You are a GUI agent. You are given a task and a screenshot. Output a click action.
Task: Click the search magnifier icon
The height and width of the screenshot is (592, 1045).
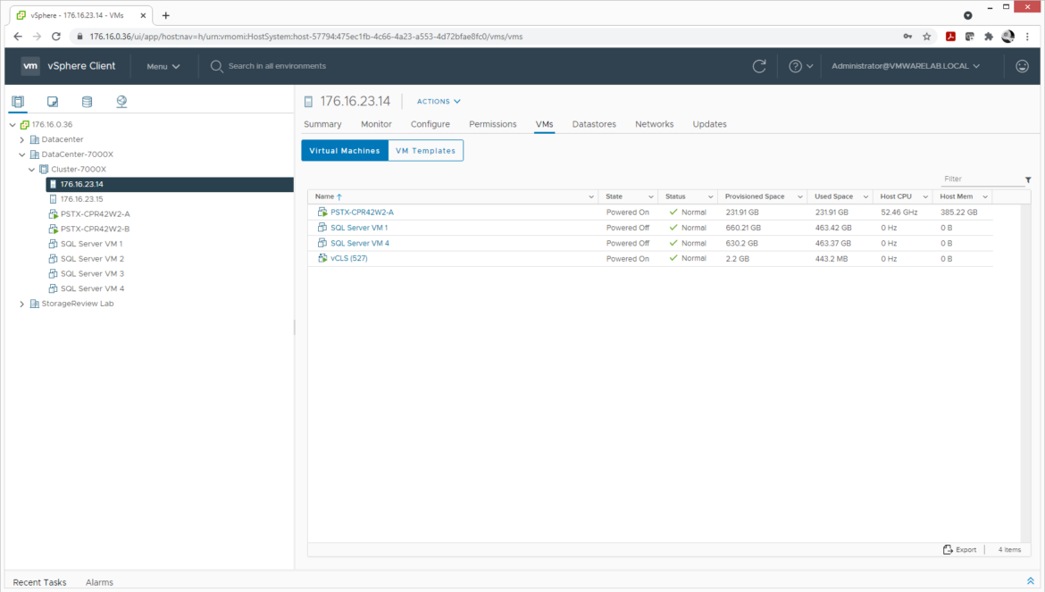(217, 66)
